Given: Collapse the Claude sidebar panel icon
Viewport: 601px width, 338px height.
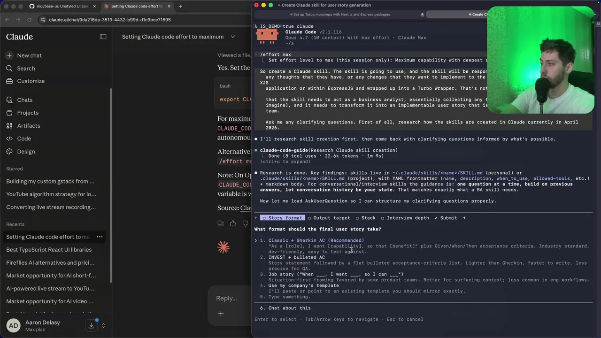Looking at the screenshot, I should (x=103, y=37).
